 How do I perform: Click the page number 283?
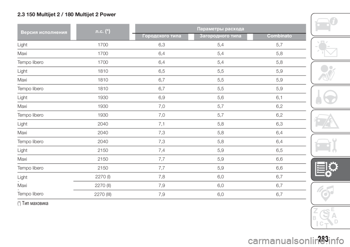323,239
